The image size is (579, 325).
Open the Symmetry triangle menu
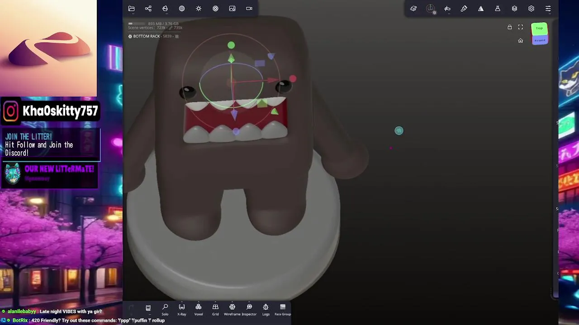coord(481,9)
